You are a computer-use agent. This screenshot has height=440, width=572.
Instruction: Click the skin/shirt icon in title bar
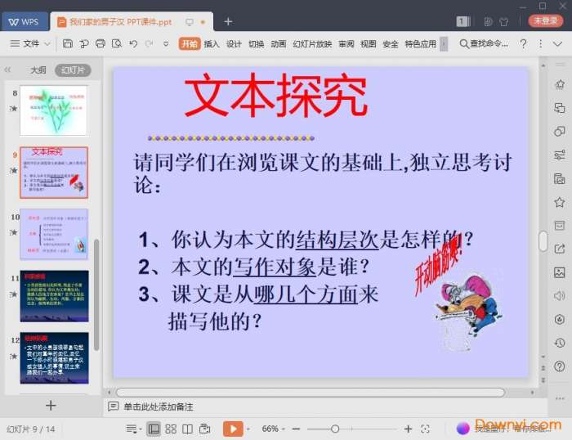(x=504, y=22)
